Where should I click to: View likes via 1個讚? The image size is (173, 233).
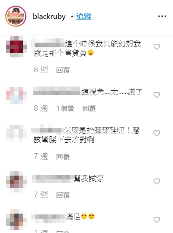click(65, 108)
